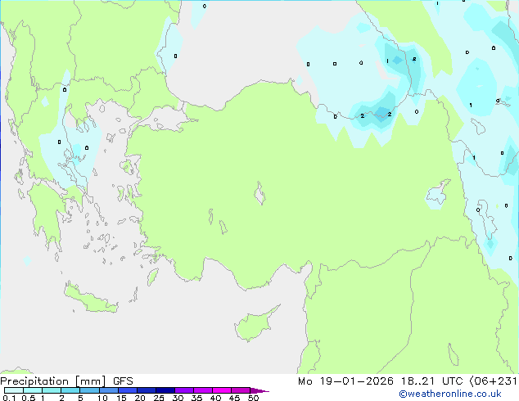Click the above-50 arrow tip of legend
Viewport: 519px width, 401px height.
[x=259, y=390]
